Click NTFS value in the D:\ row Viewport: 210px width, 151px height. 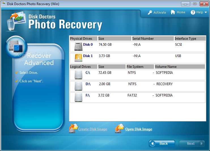132,84
